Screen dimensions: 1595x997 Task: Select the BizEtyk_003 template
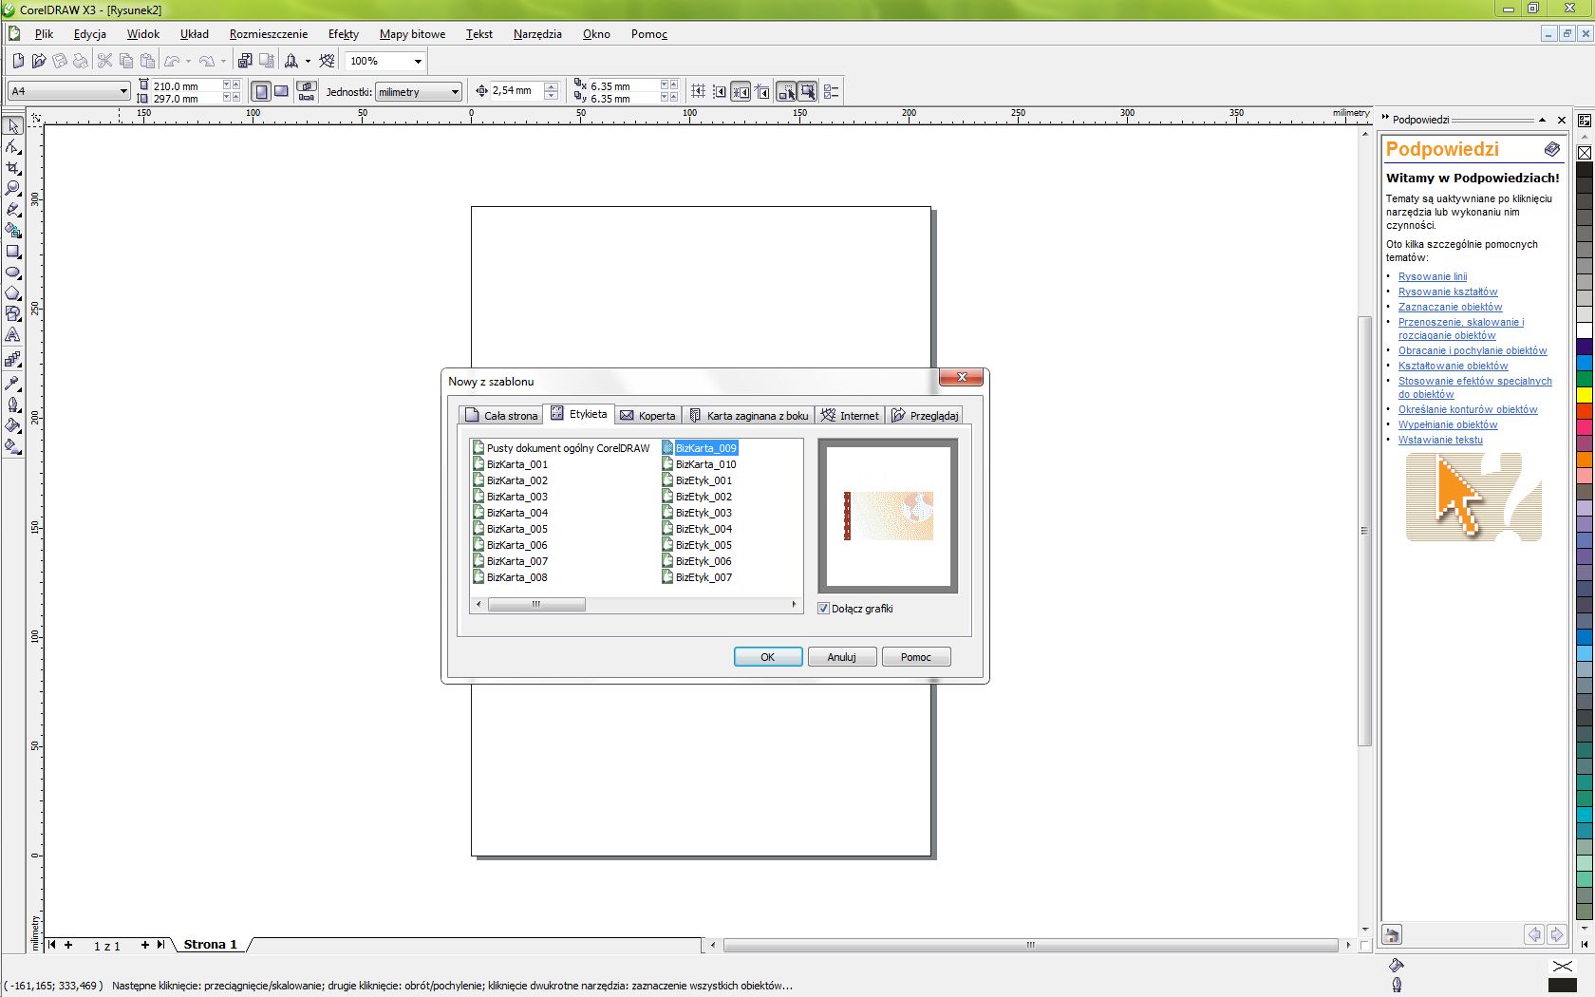698,513
